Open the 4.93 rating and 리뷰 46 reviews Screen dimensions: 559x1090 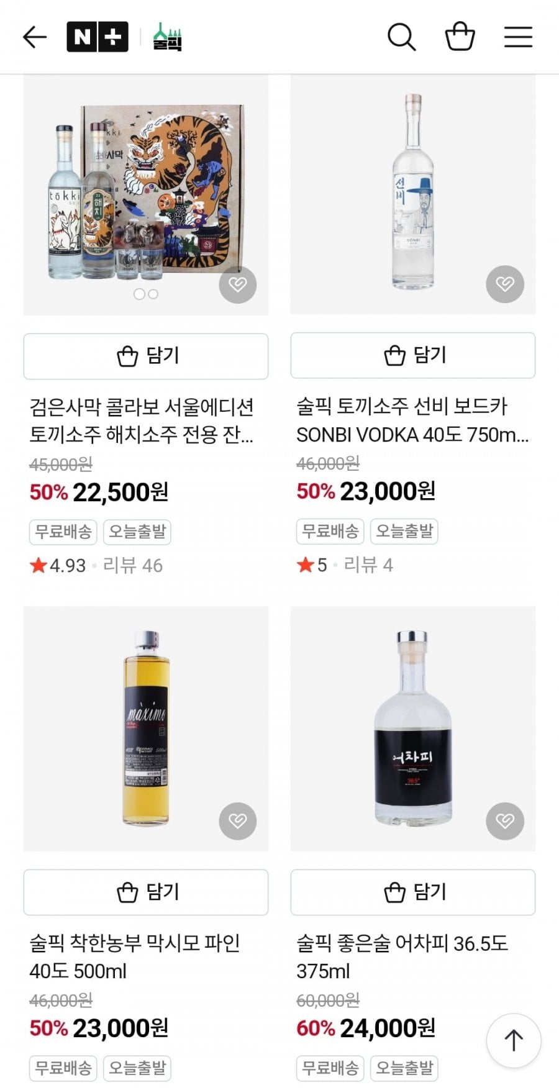pyautogui.click(x=96, y=565)
